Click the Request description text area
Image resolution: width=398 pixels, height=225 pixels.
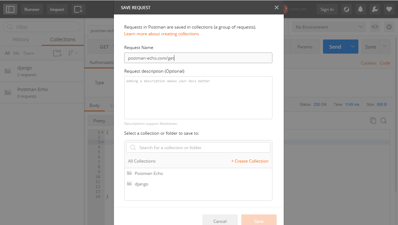[198, 98]
